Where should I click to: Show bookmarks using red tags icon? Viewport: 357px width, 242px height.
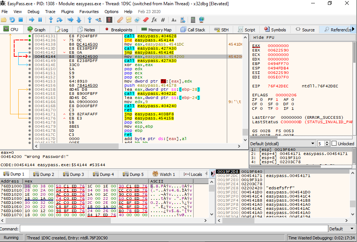click(146, 20)
